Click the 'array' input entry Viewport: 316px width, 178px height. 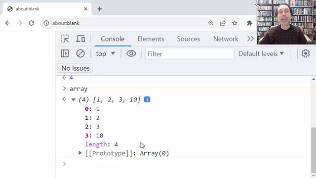point(79,89)
